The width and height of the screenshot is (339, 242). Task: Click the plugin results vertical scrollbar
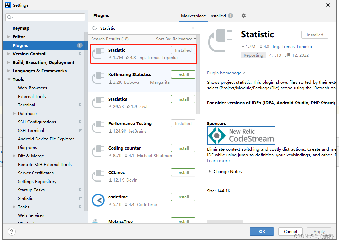click(x=198, y=75)
